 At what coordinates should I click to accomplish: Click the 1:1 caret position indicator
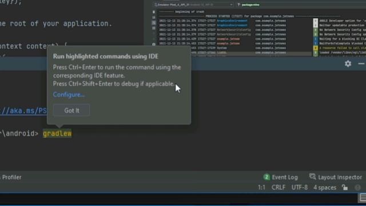[261, 188]
